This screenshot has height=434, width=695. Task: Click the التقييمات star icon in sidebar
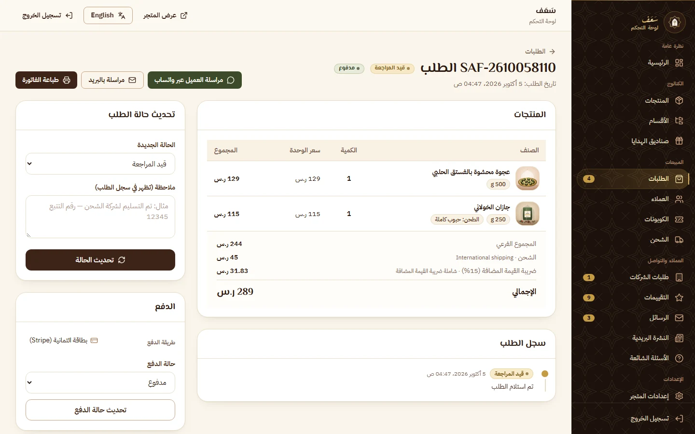click(679, 298)
